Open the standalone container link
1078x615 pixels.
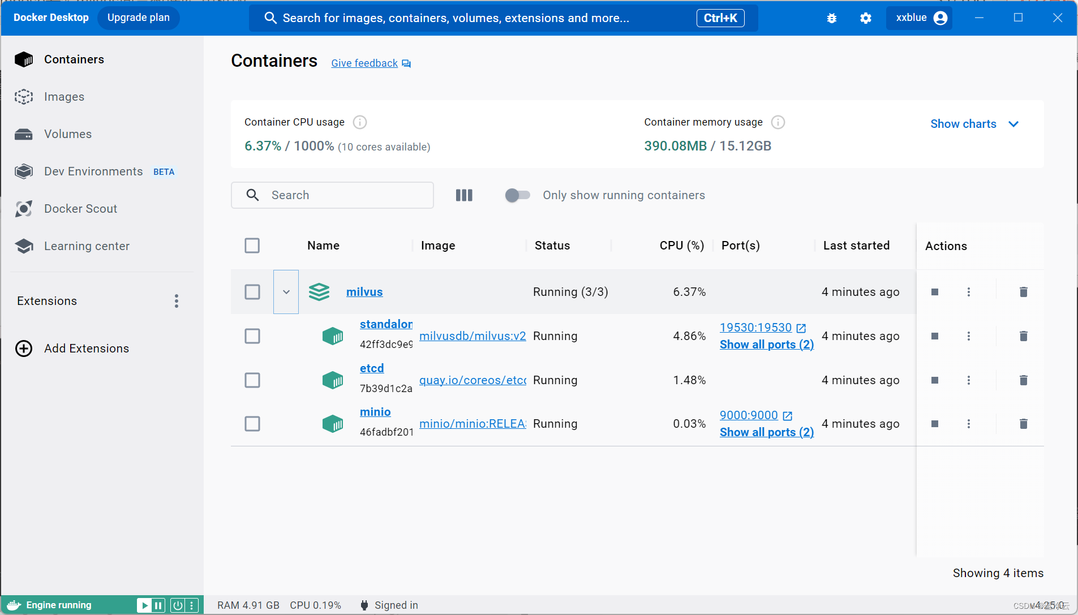[386, 324]
